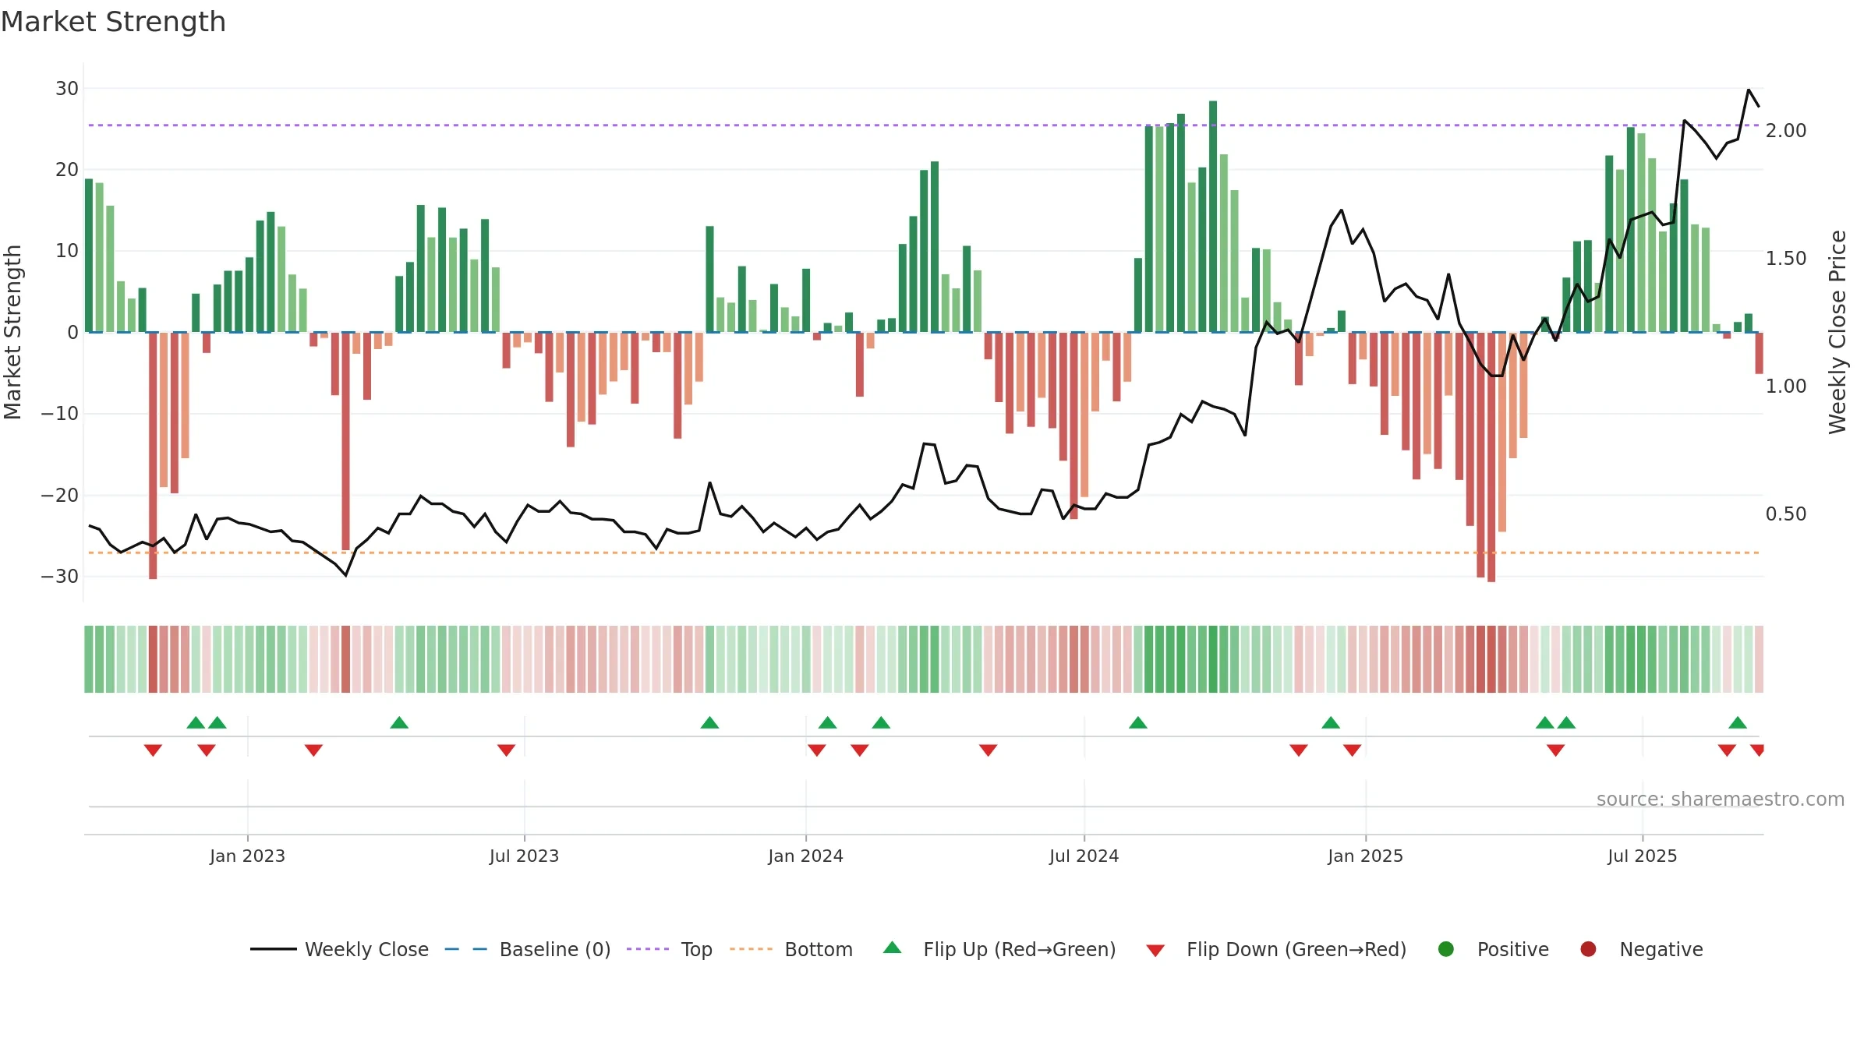This screenshot has height=1052, width=1871.
Task: Click the Jan 2025 axis label
Action: [1366, 856]
